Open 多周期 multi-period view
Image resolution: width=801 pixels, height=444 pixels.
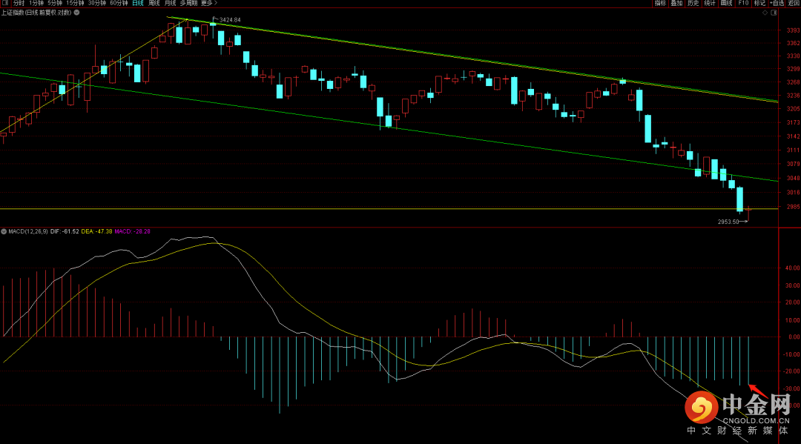[188, 3]
